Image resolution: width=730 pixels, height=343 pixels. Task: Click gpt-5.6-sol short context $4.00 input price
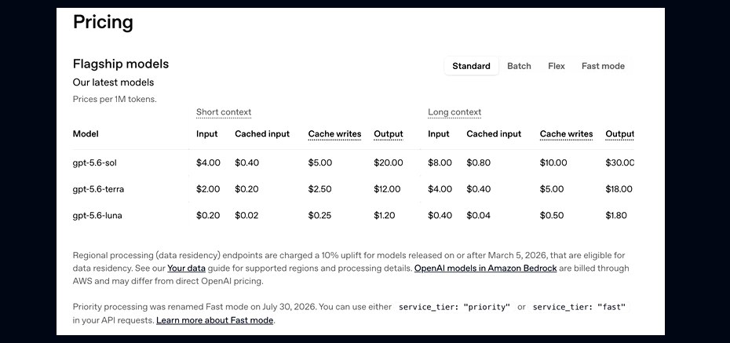[208, 163]
